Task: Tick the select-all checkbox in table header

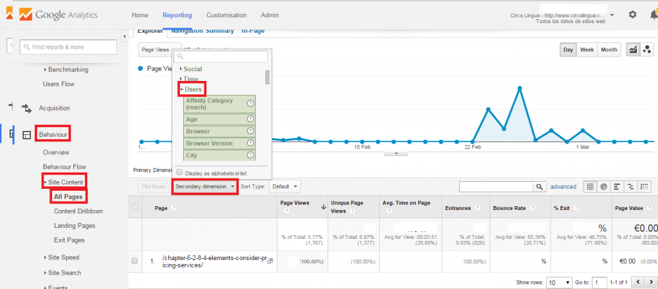Action: (x=135, y=206)
